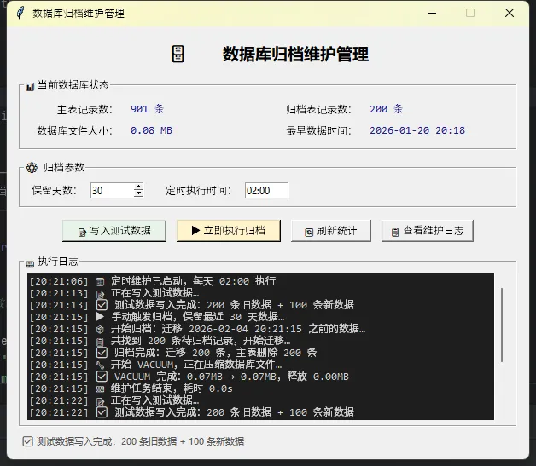Click log line 定时维护已启动 at 20:21:06
This screenshot has width=536, height=466.
pyautogui.click(x=153, y=281)
